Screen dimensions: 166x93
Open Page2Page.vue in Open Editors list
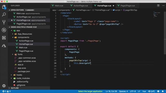(x=29, y=24)
